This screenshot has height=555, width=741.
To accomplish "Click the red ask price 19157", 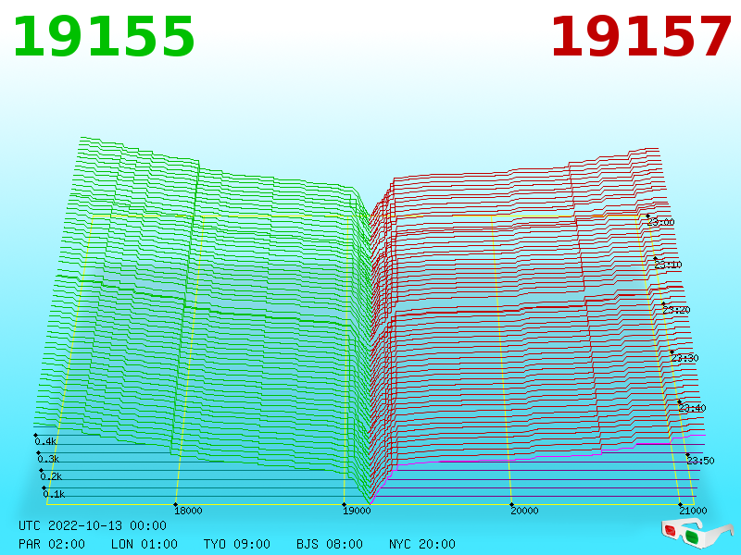I will (641, 37).
